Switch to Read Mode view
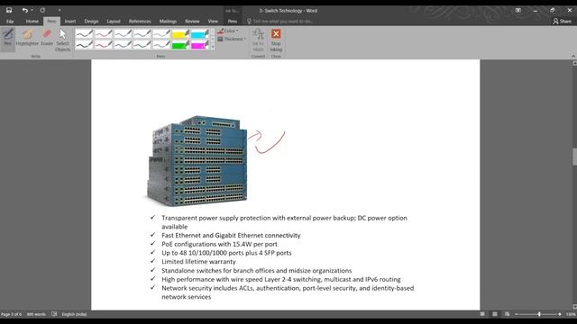This screenshot has width=577, height=324. click(482, 314)
